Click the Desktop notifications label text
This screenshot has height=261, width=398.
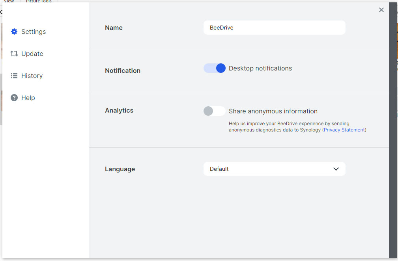pyautogui.click(x=260, y=68)
